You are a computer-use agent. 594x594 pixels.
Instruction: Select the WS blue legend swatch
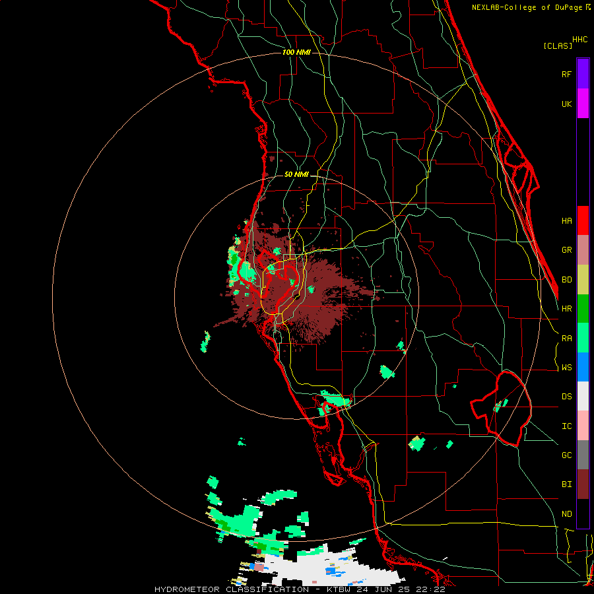[583, 367]
